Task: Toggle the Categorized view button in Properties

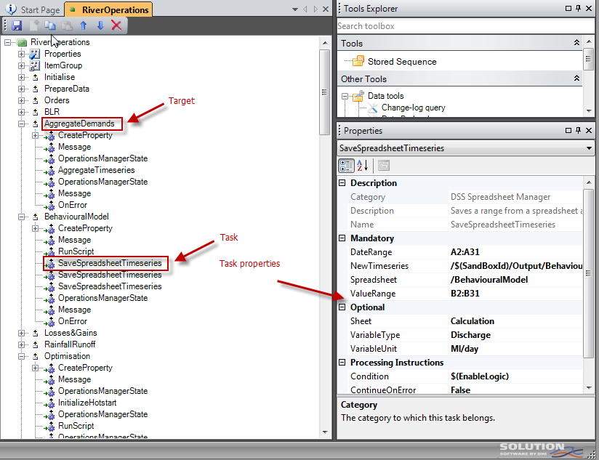Action: [347, 166]
